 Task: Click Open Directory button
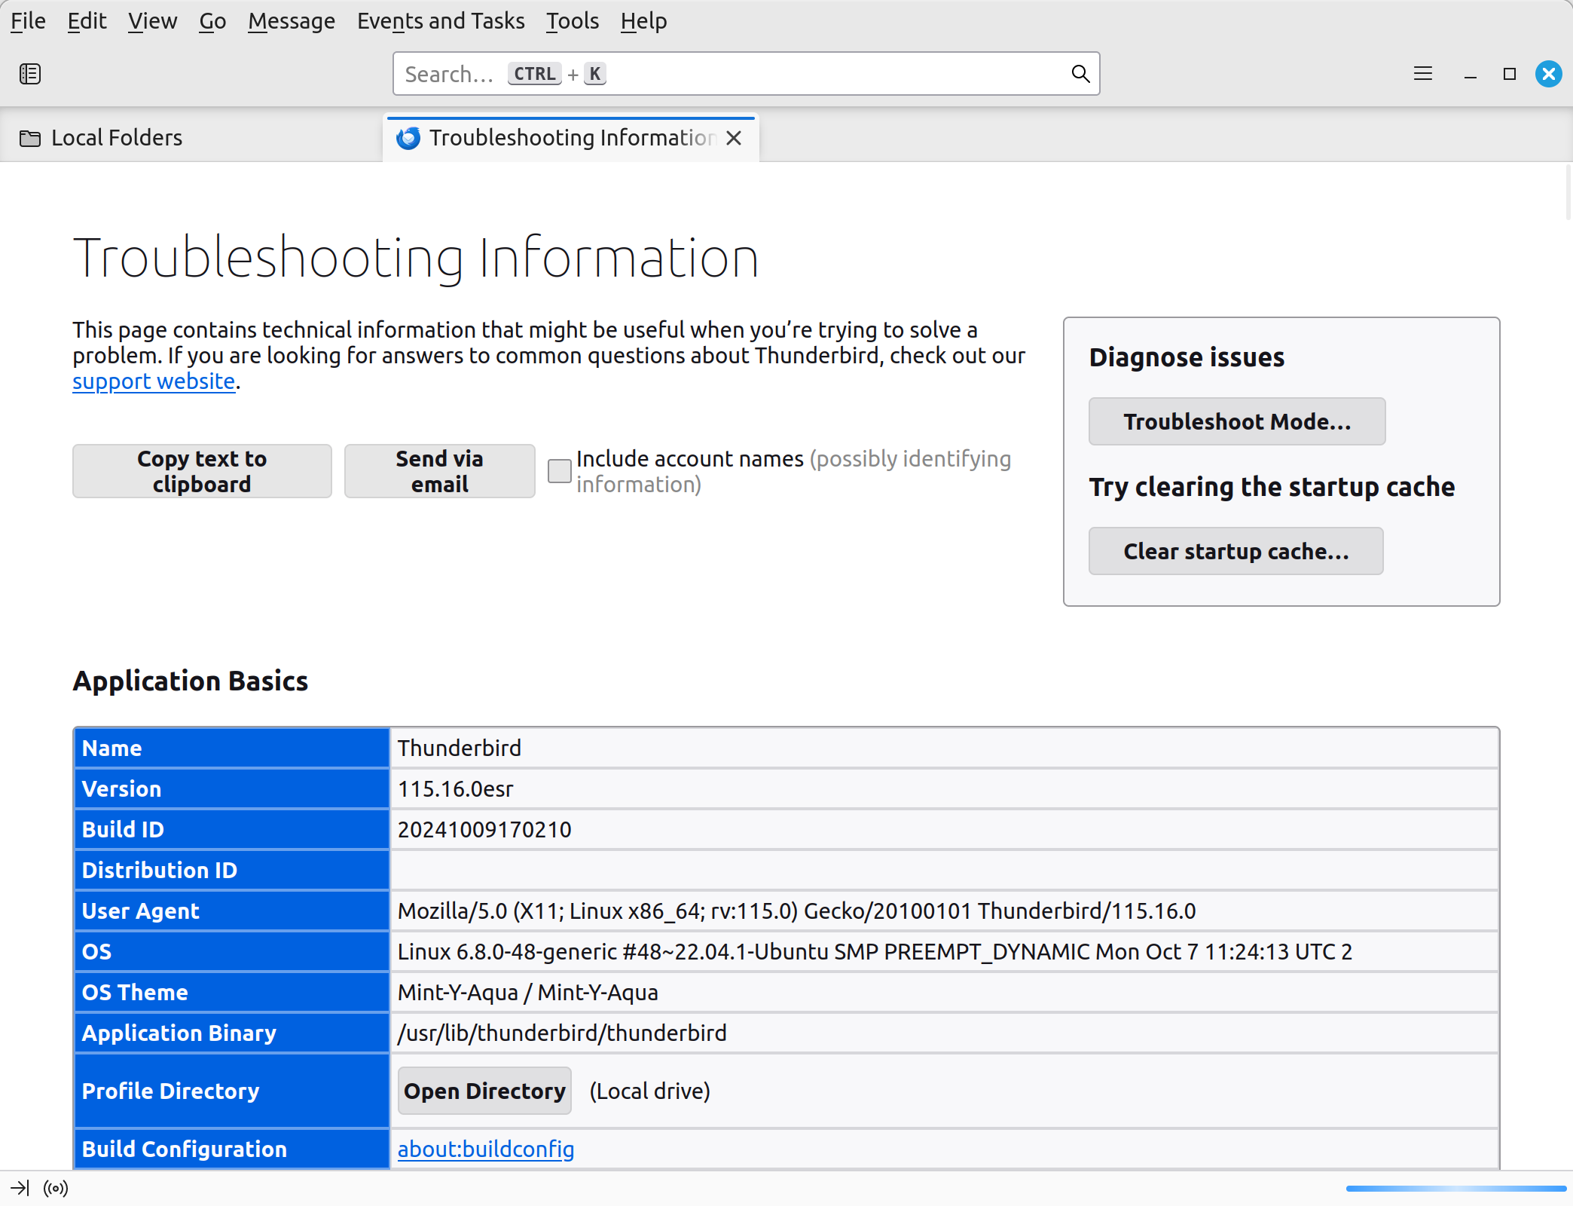[x=484, y=1091]
